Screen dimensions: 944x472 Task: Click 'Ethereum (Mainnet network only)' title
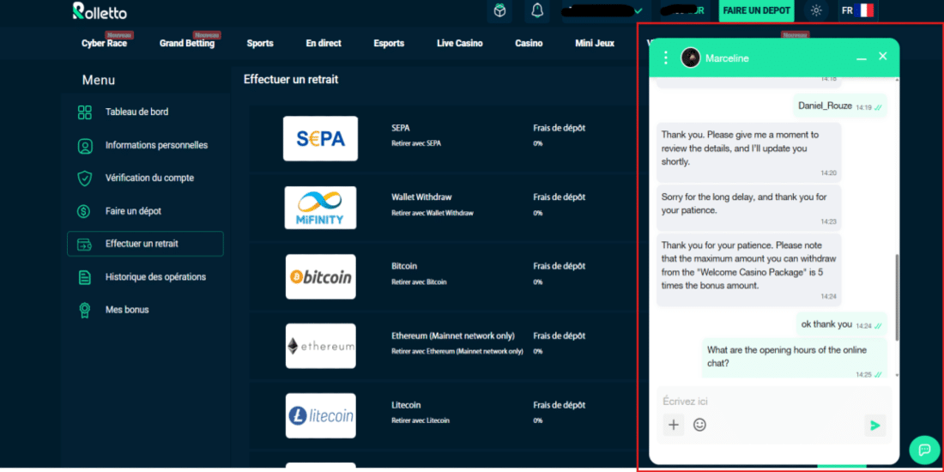[453, 336]
